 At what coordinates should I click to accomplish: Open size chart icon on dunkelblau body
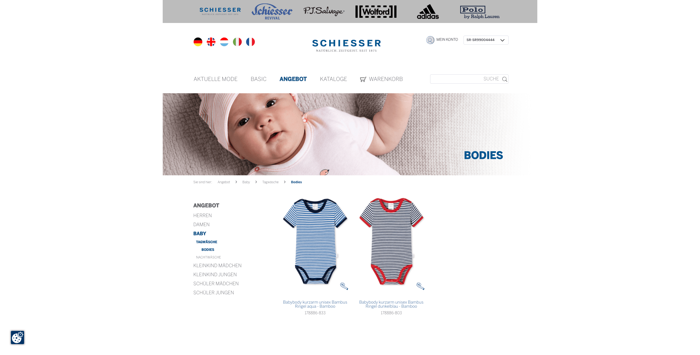[x=420, y=286]
